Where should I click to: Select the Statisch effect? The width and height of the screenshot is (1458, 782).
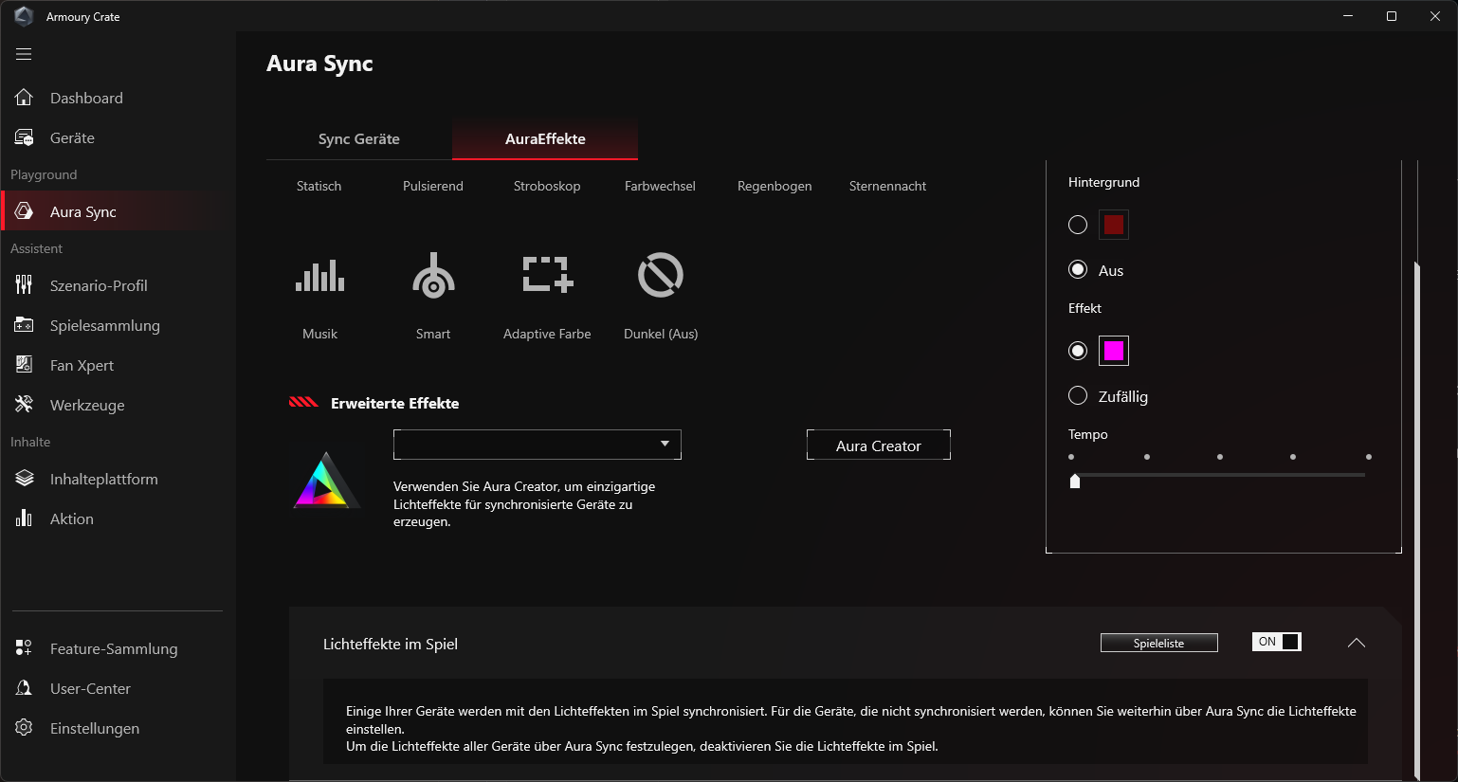coord(319,186)
